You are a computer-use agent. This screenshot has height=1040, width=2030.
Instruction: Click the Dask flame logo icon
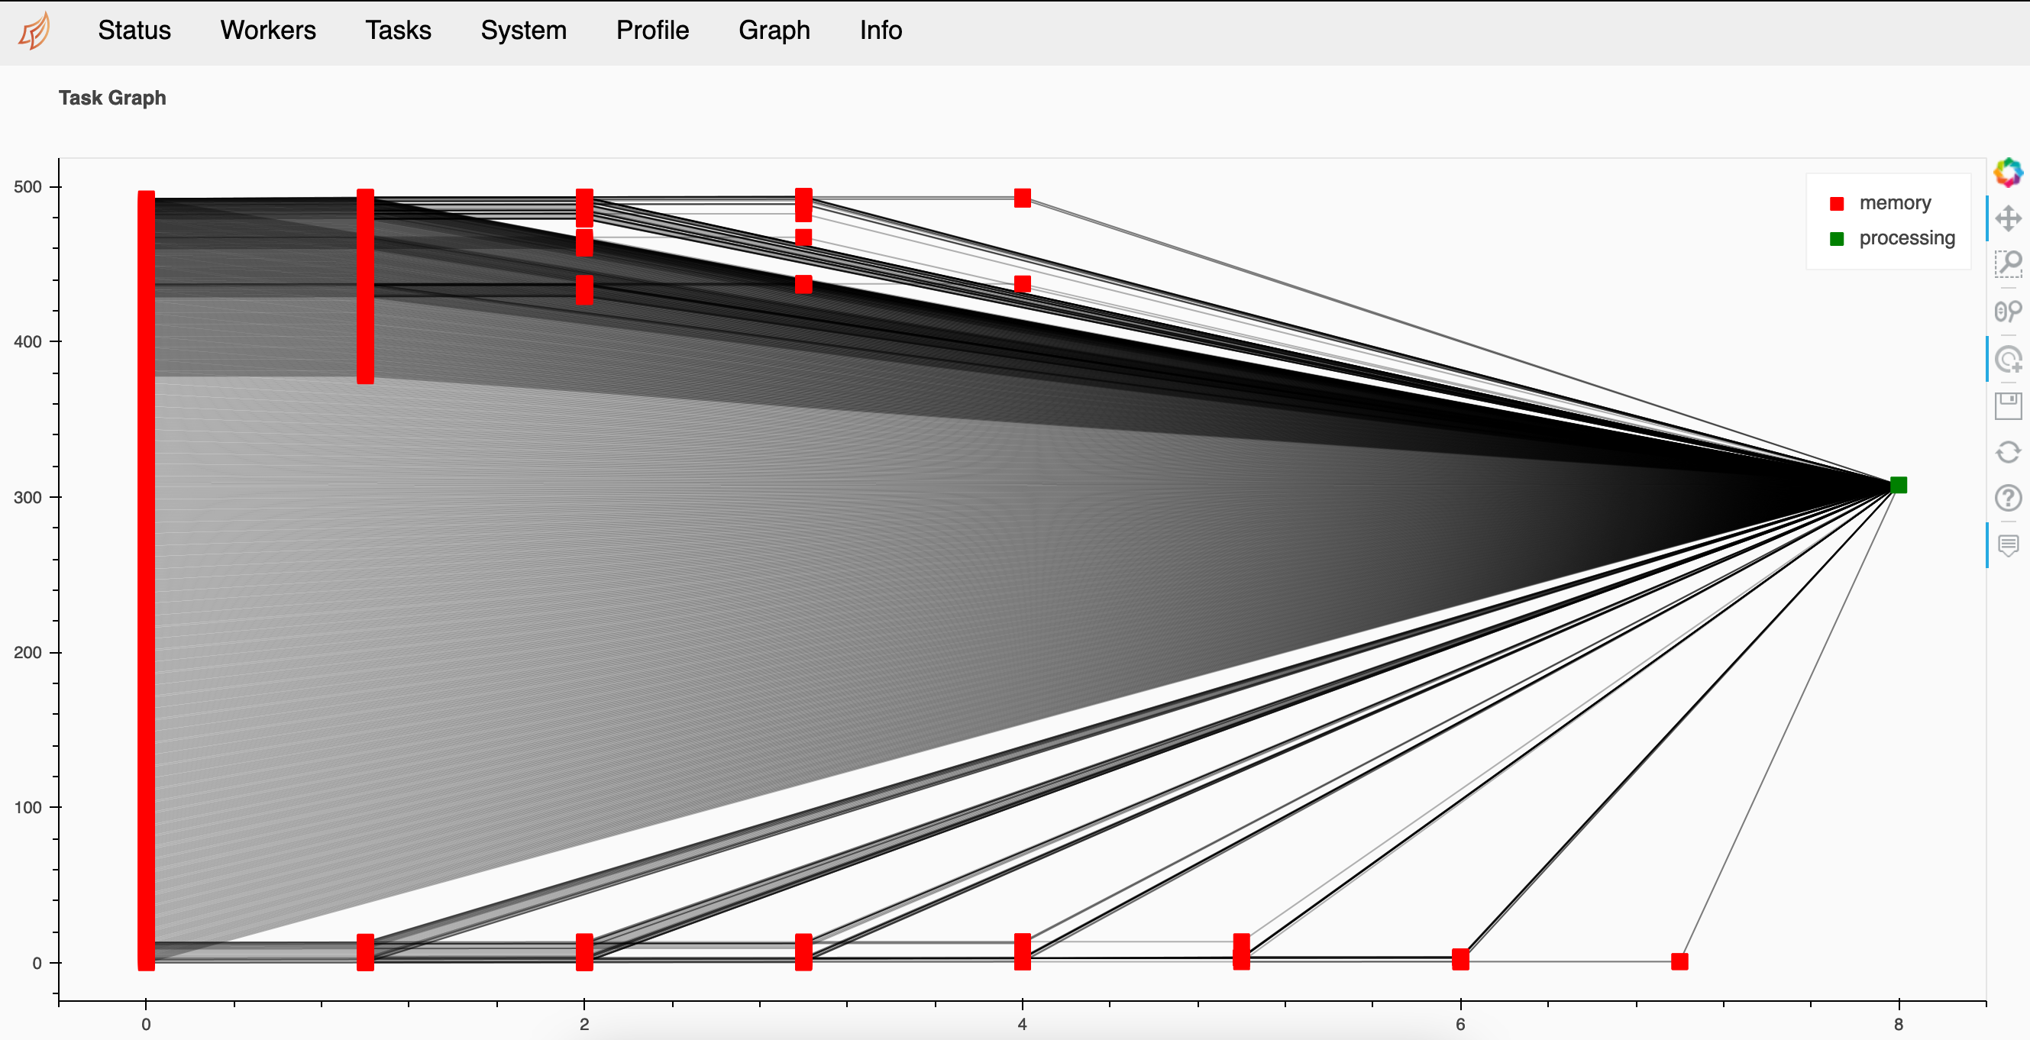(x=36, y=29)
